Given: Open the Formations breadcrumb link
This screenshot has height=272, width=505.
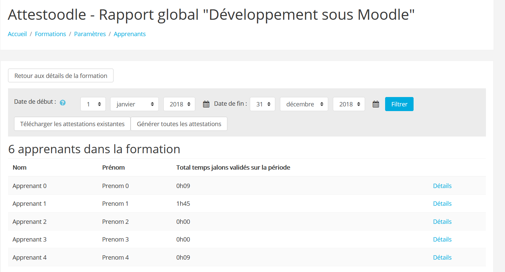Looking at the screenshot, I should [x=51, y=34].
